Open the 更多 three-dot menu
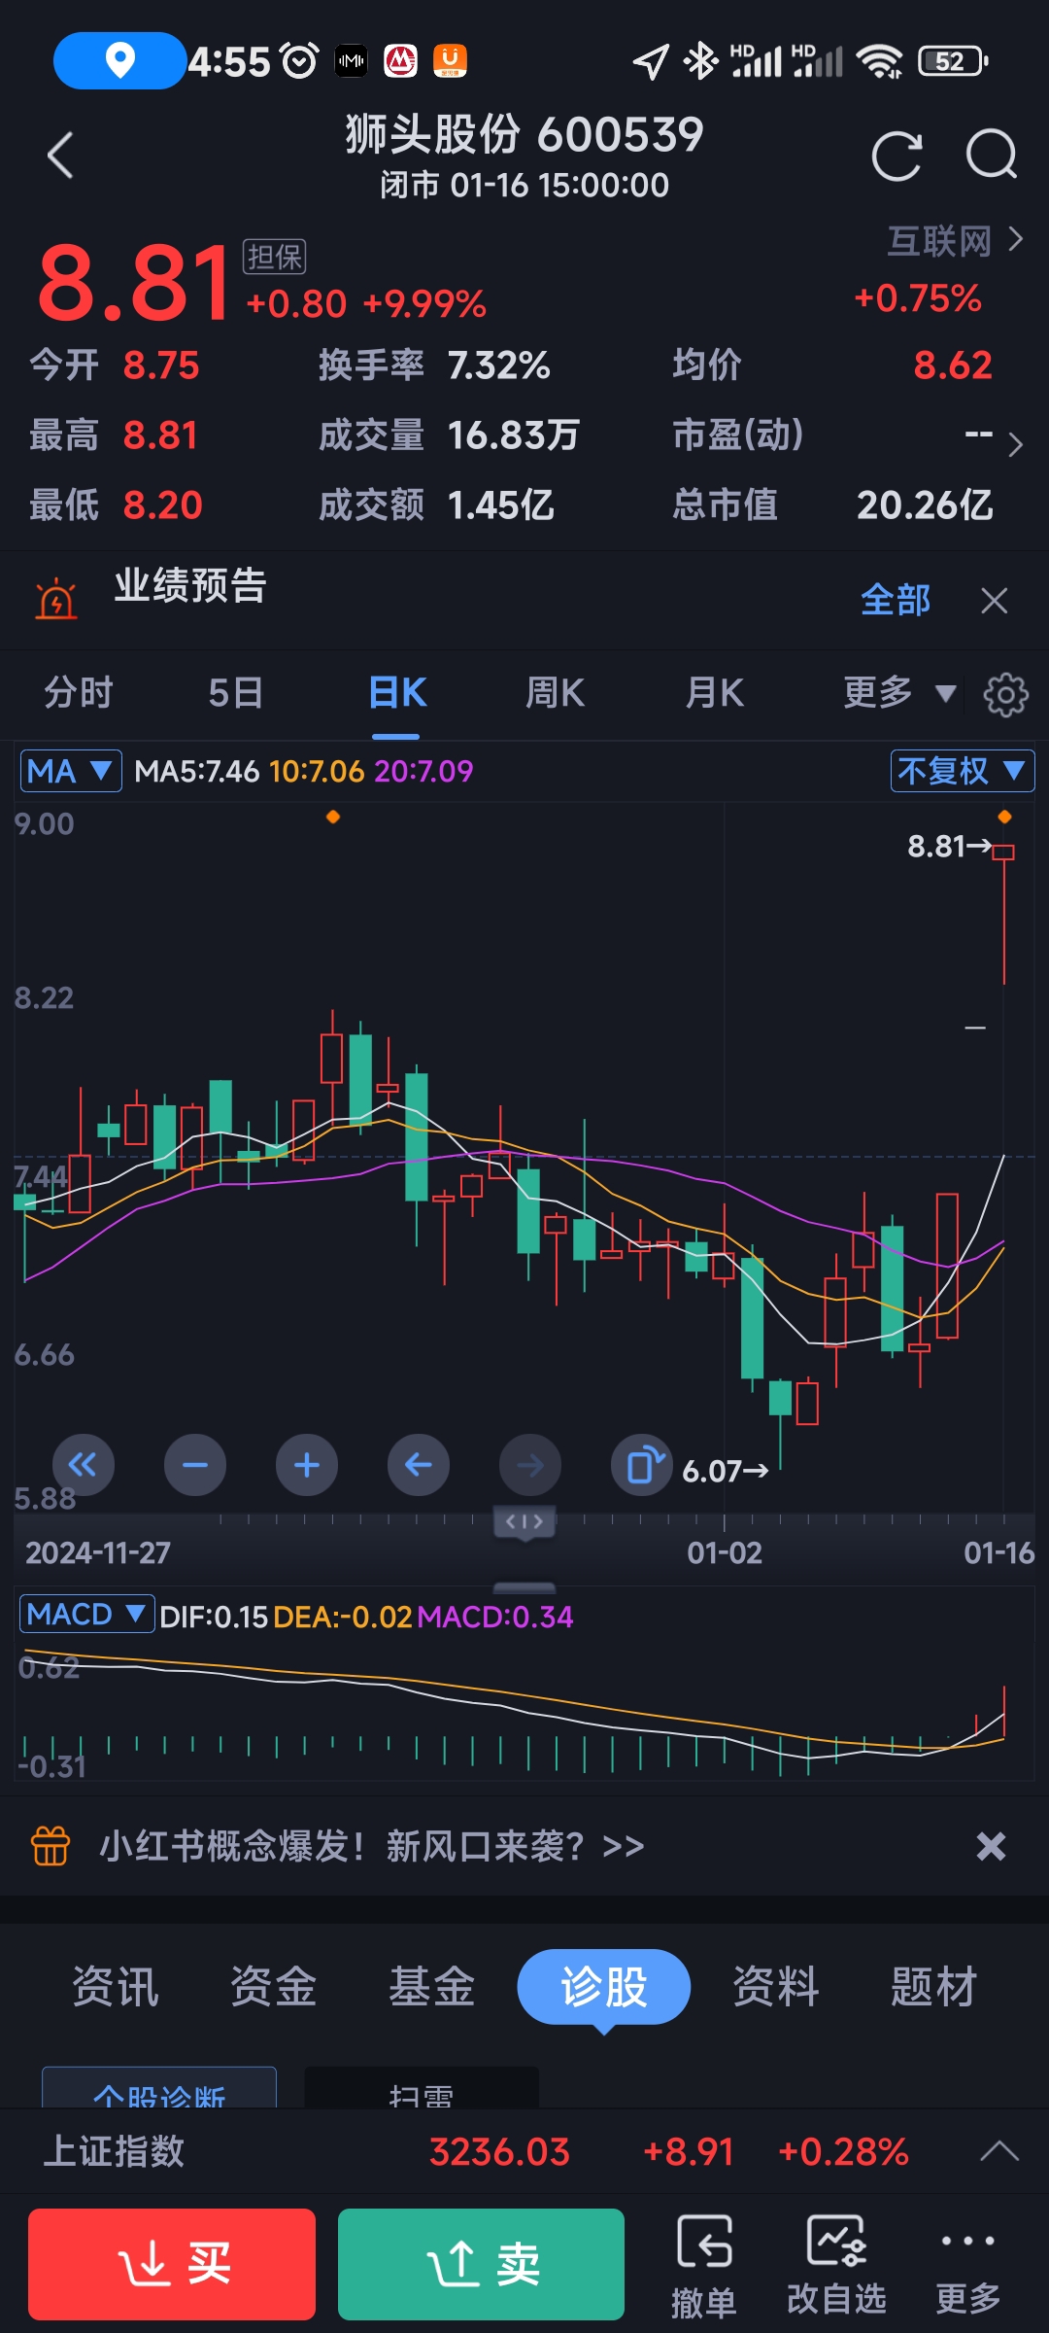The width and height of the screenshot is (1049, 2333). (967, 2265)
